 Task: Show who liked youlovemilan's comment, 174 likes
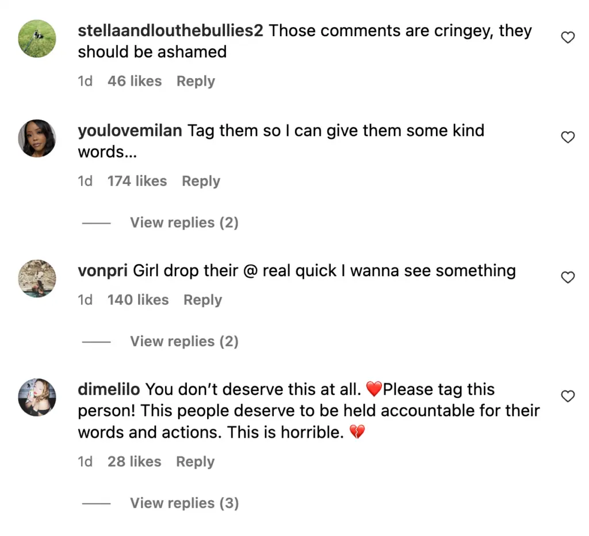tap(137, 181)
